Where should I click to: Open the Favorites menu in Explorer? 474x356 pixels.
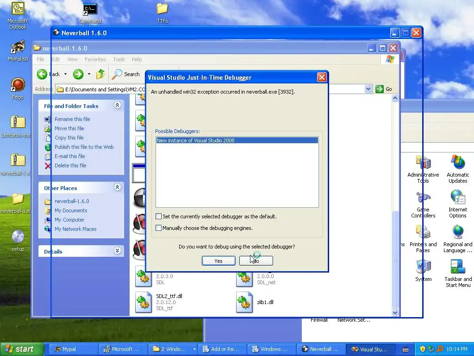point(95,59)
